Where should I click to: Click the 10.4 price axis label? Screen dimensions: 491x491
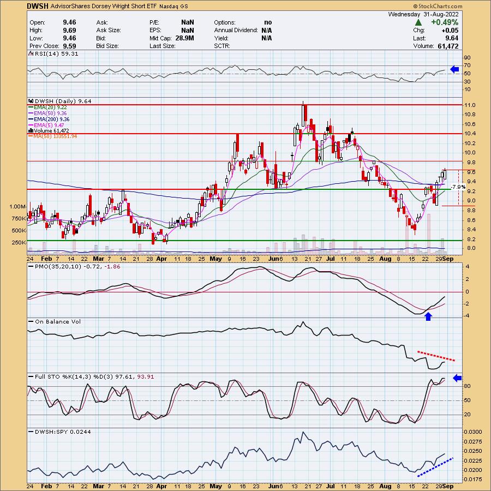[470, 134]
